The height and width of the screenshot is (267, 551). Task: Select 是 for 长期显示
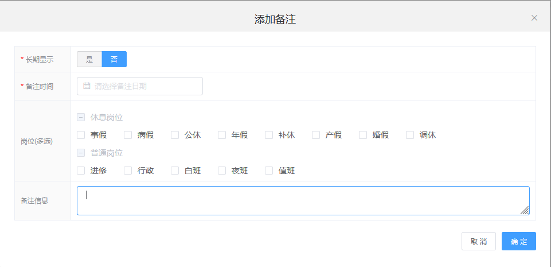point(89,59)
